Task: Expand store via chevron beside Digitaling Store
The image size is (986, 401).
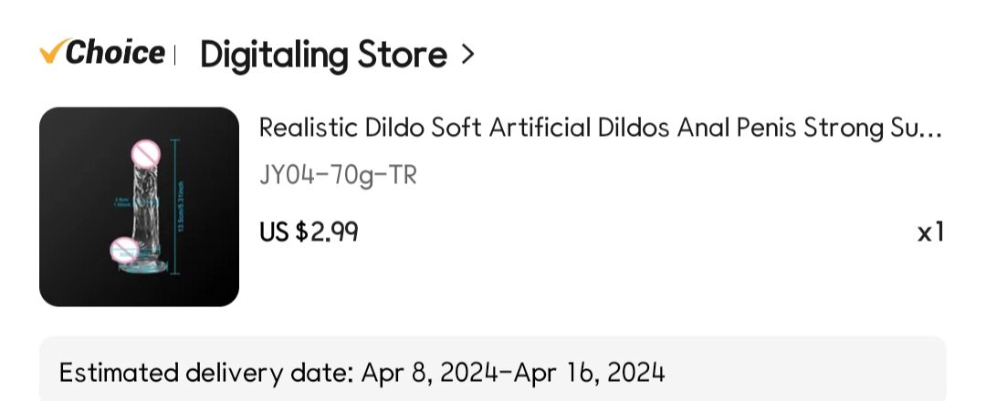Action: click(468, 55)
